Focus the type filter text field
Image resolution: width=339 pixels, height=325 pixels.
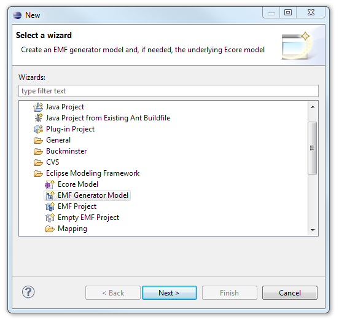coord(168,91)
